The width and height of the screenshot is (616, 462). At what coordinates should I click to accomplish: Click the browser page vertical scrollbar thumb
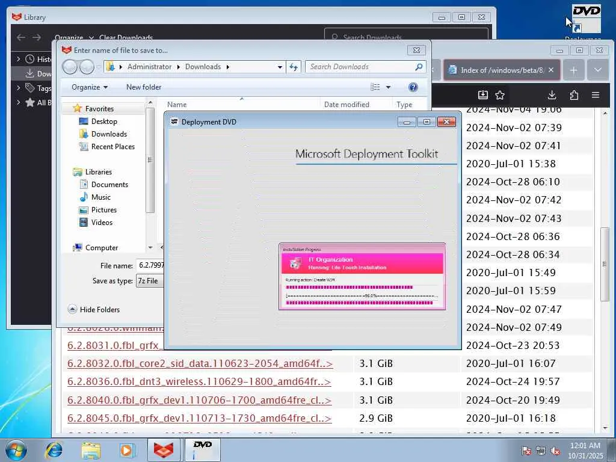[x=605, y=265]
